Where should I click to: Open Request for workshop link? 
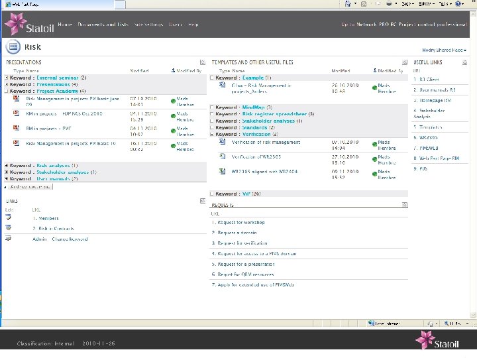click(241, 222)
